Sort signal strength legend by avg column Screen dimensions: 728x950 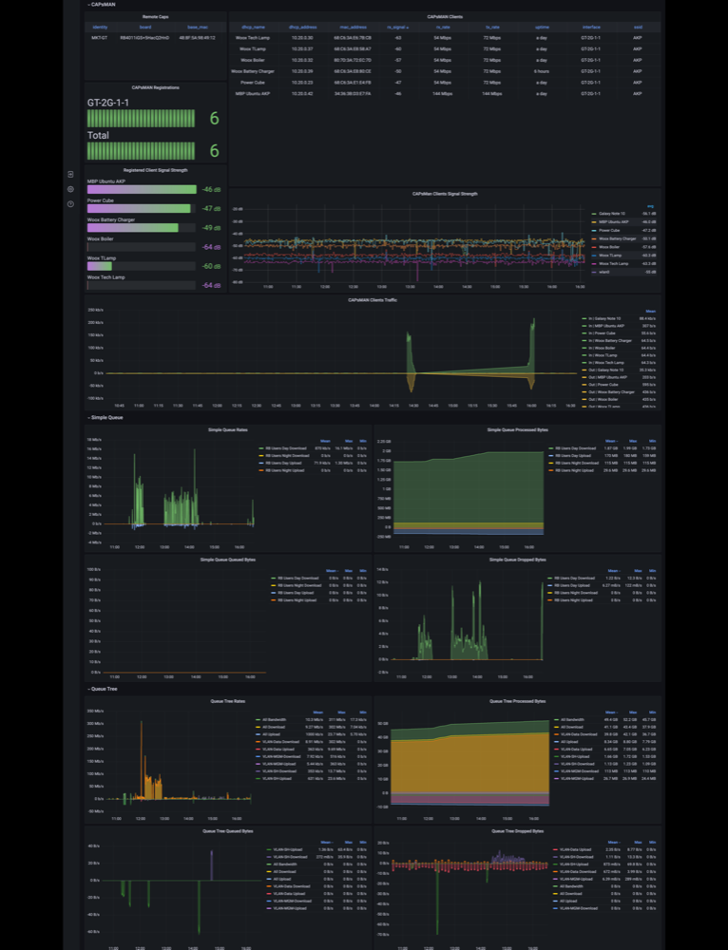click(650, 206)
